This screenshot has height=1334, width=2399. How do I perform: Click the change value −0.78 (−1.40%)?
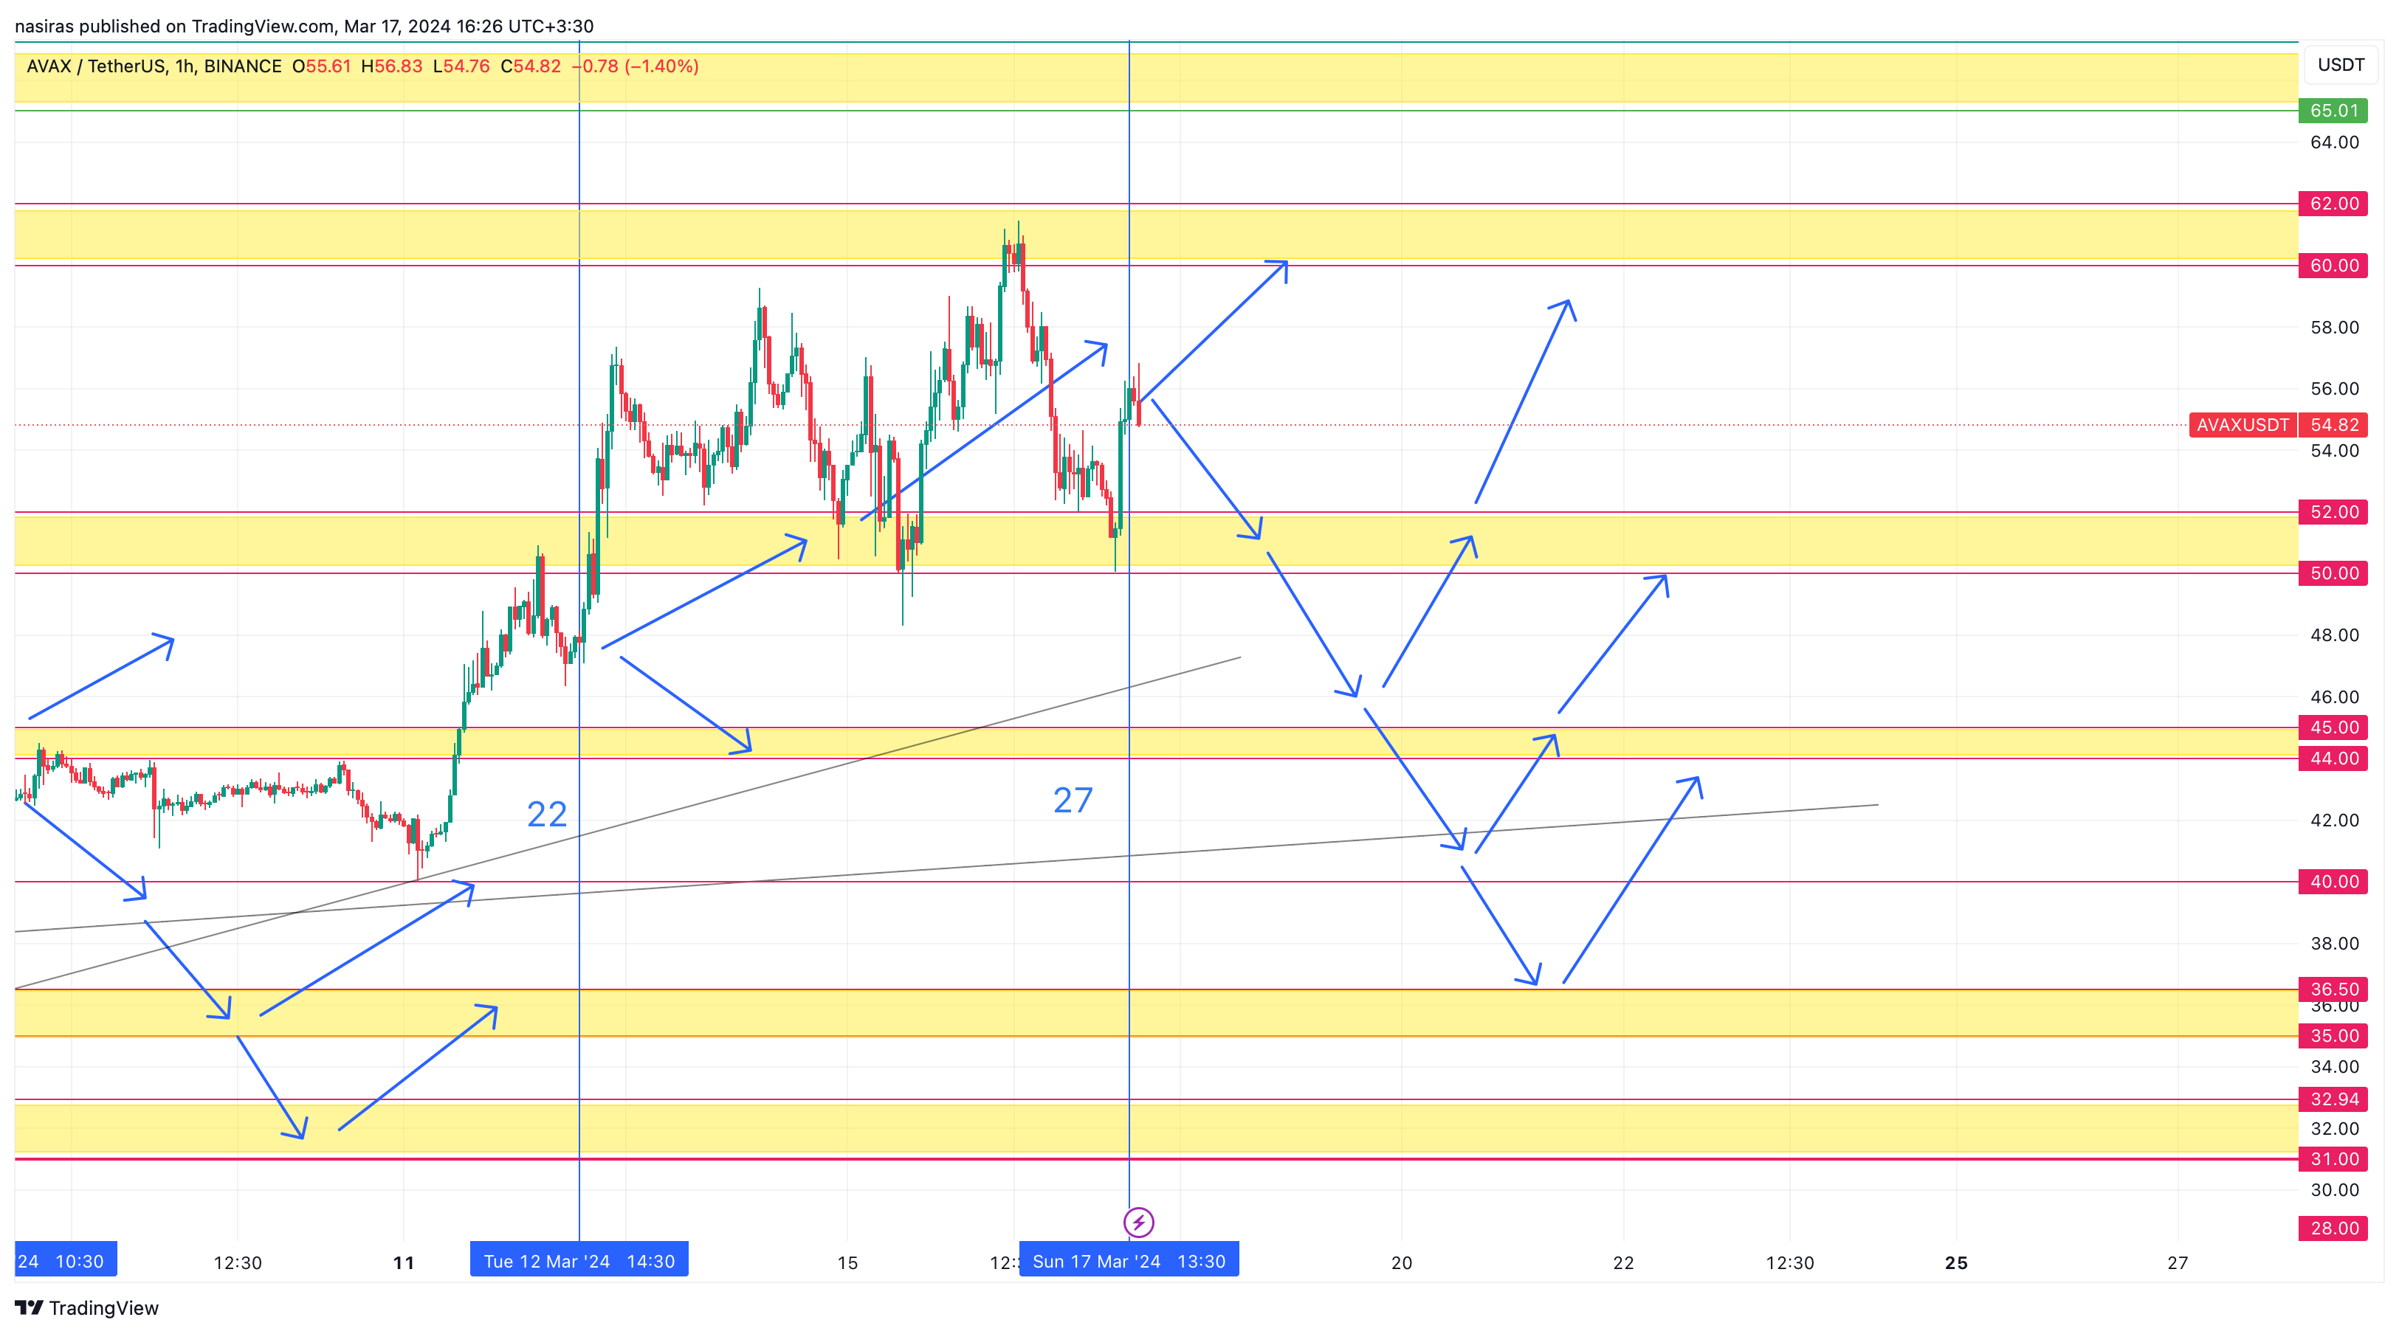pos(635,66)
